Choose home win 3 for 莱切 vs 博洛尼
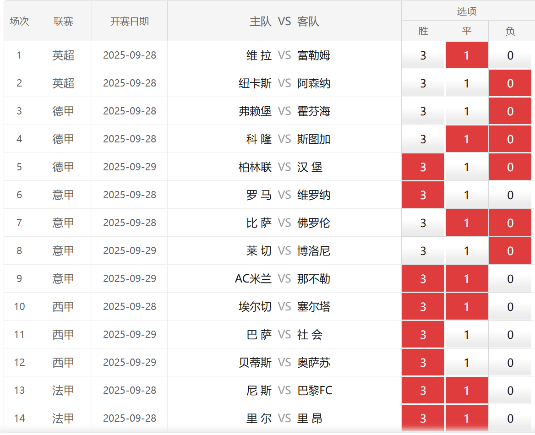The image size is (535, 435). pos(423,251)
